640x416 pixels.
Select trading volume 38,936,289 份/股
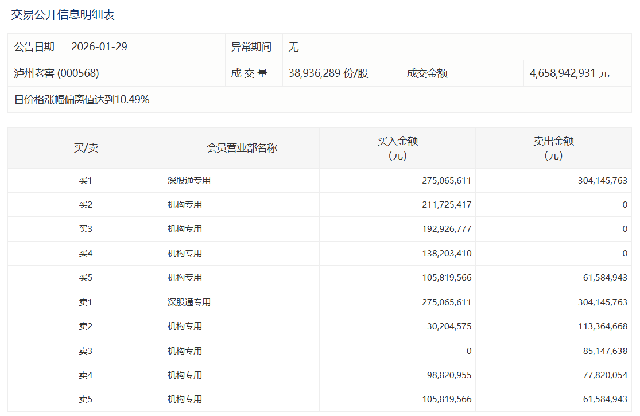click(328, 73)
